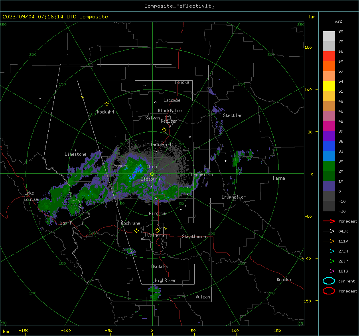Click the Sundre city label
359x336 pixels.
pos(121,165)
